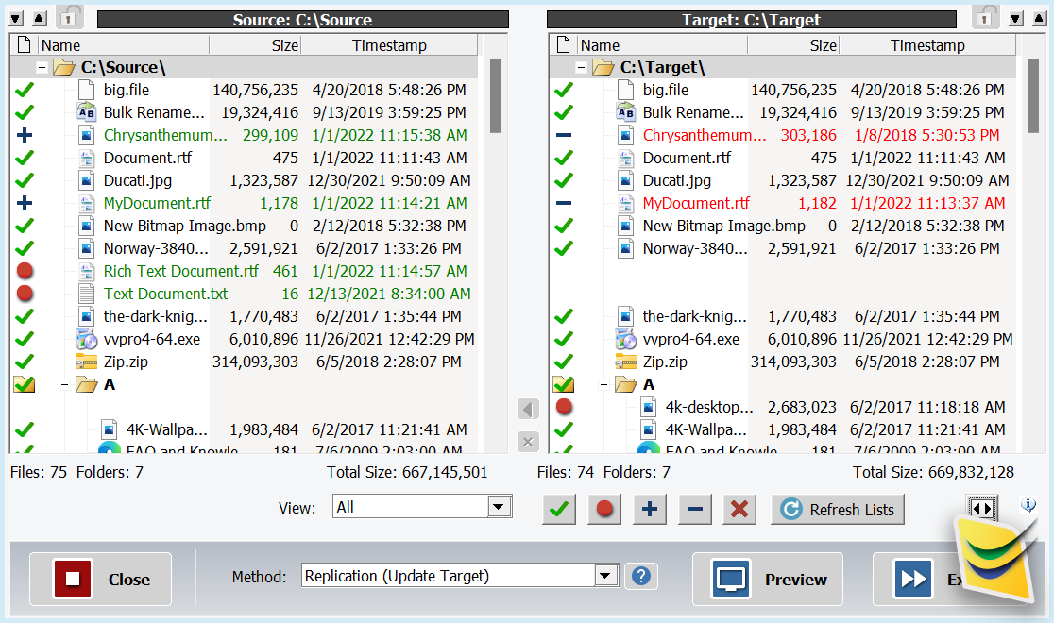Collapse folder A in the target tree
Screen dimensions: 1054x623
pos(603,384)
